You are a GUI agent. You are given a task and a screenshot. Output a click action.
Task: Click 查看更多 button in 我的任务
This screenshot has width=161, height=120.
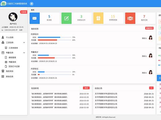[149, 28]
